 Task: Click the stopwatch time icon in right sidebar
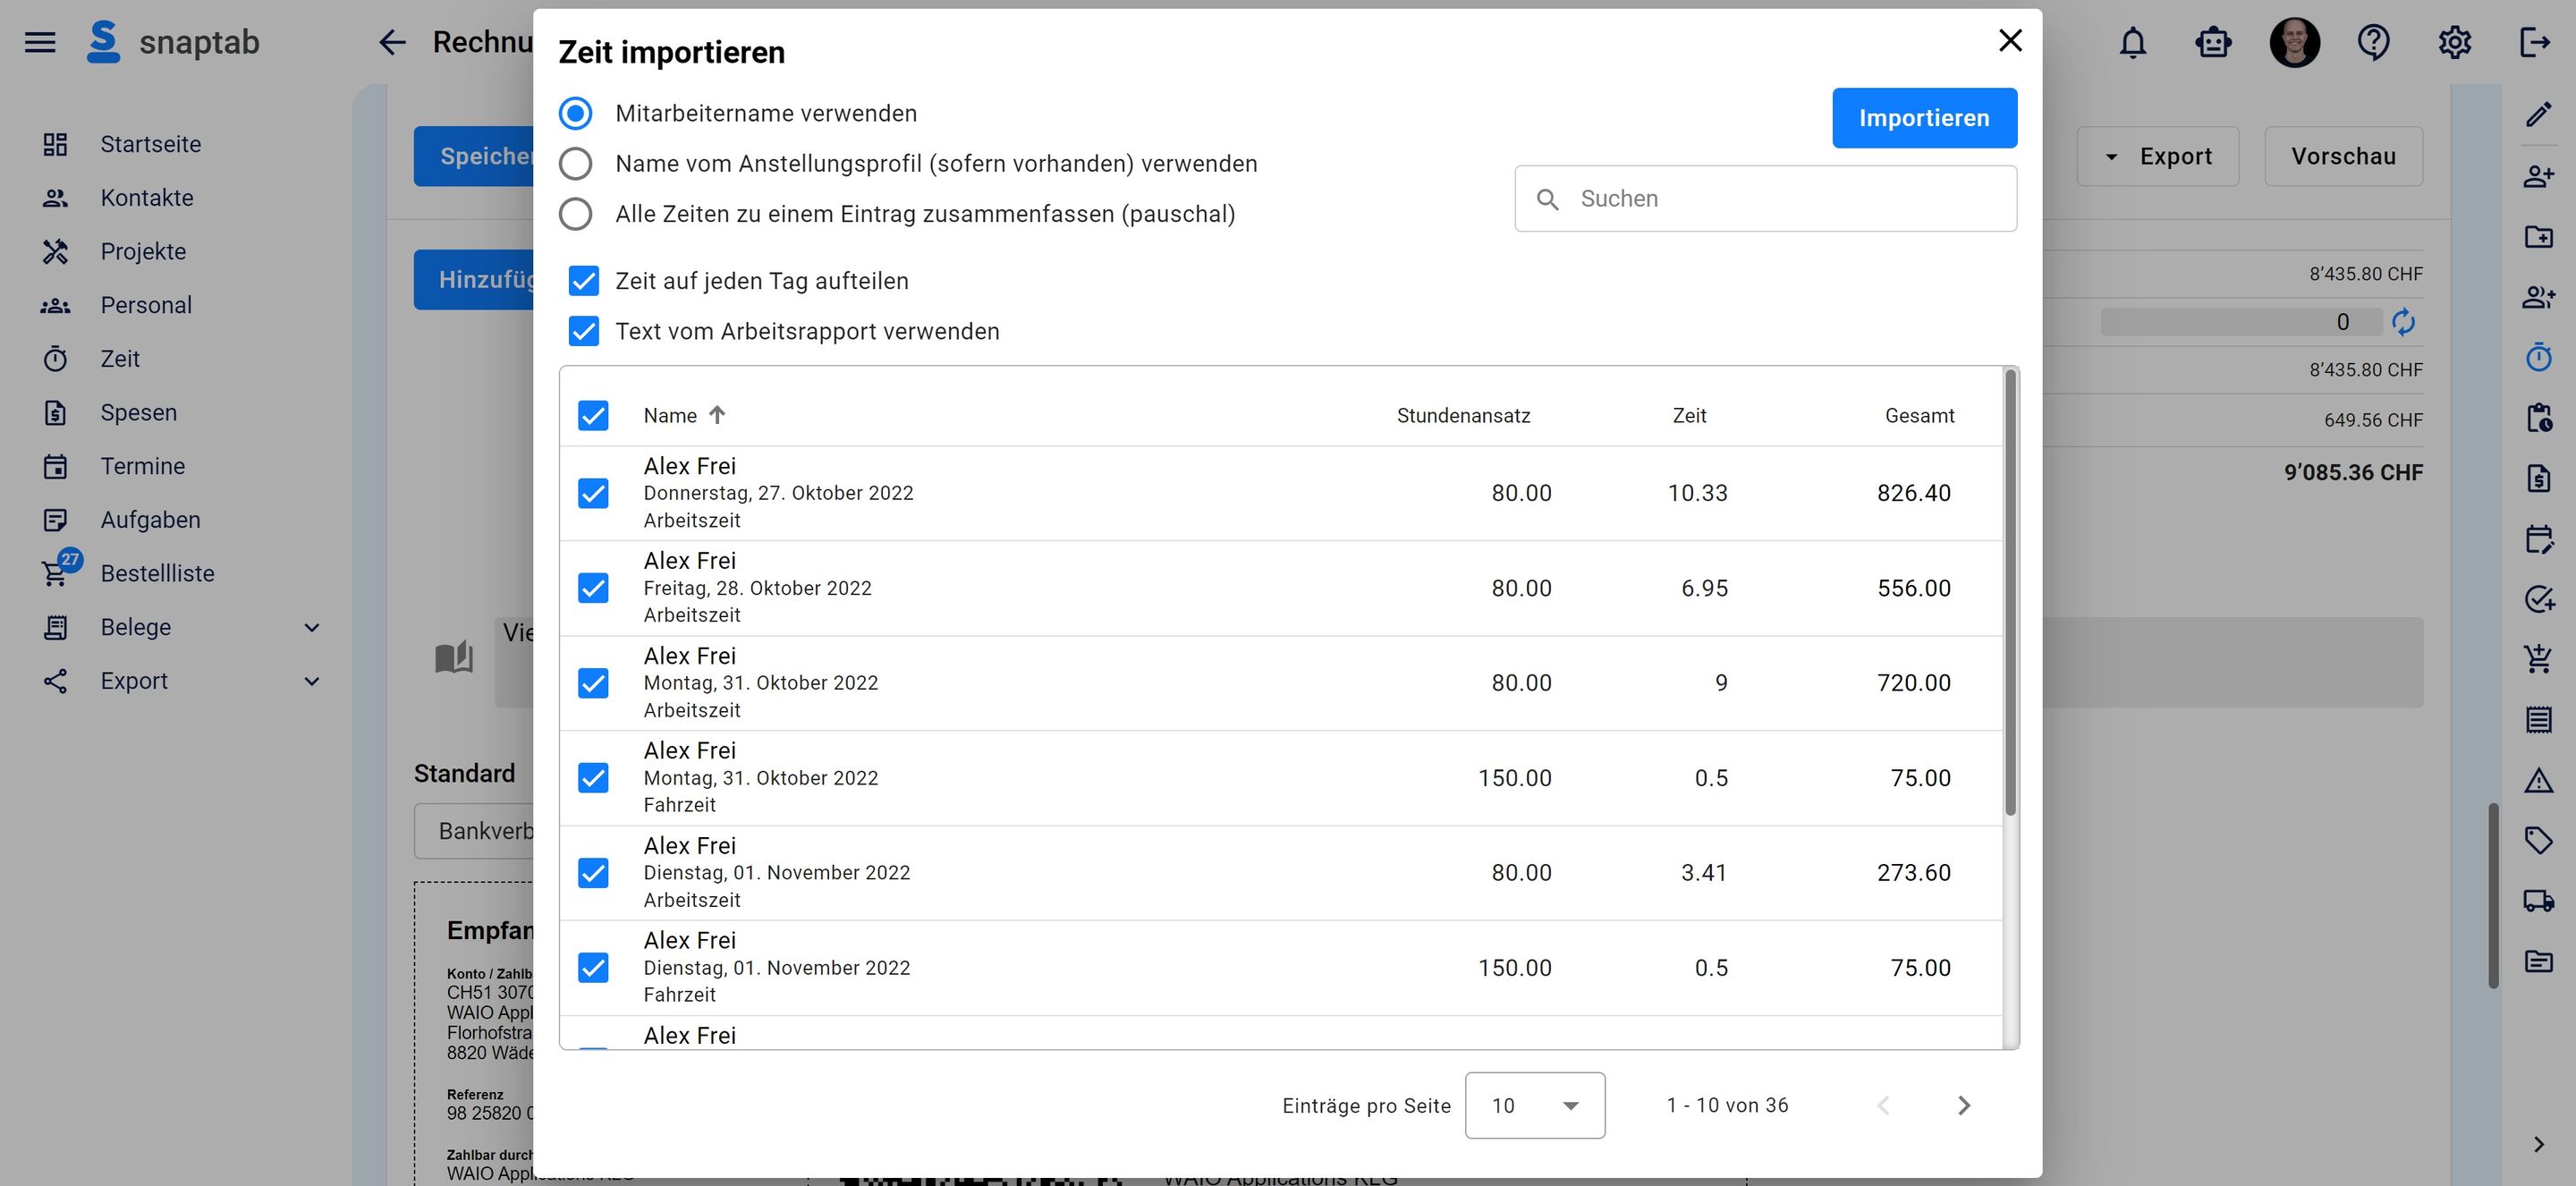click(2538, 357)
